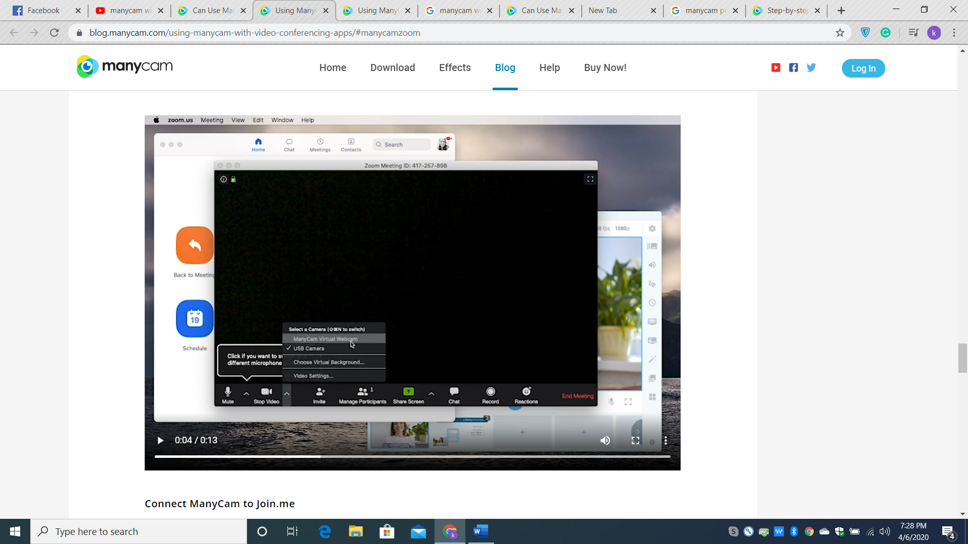Open the Blog nav item
The image size is (968, 544).
click(505, 67)
